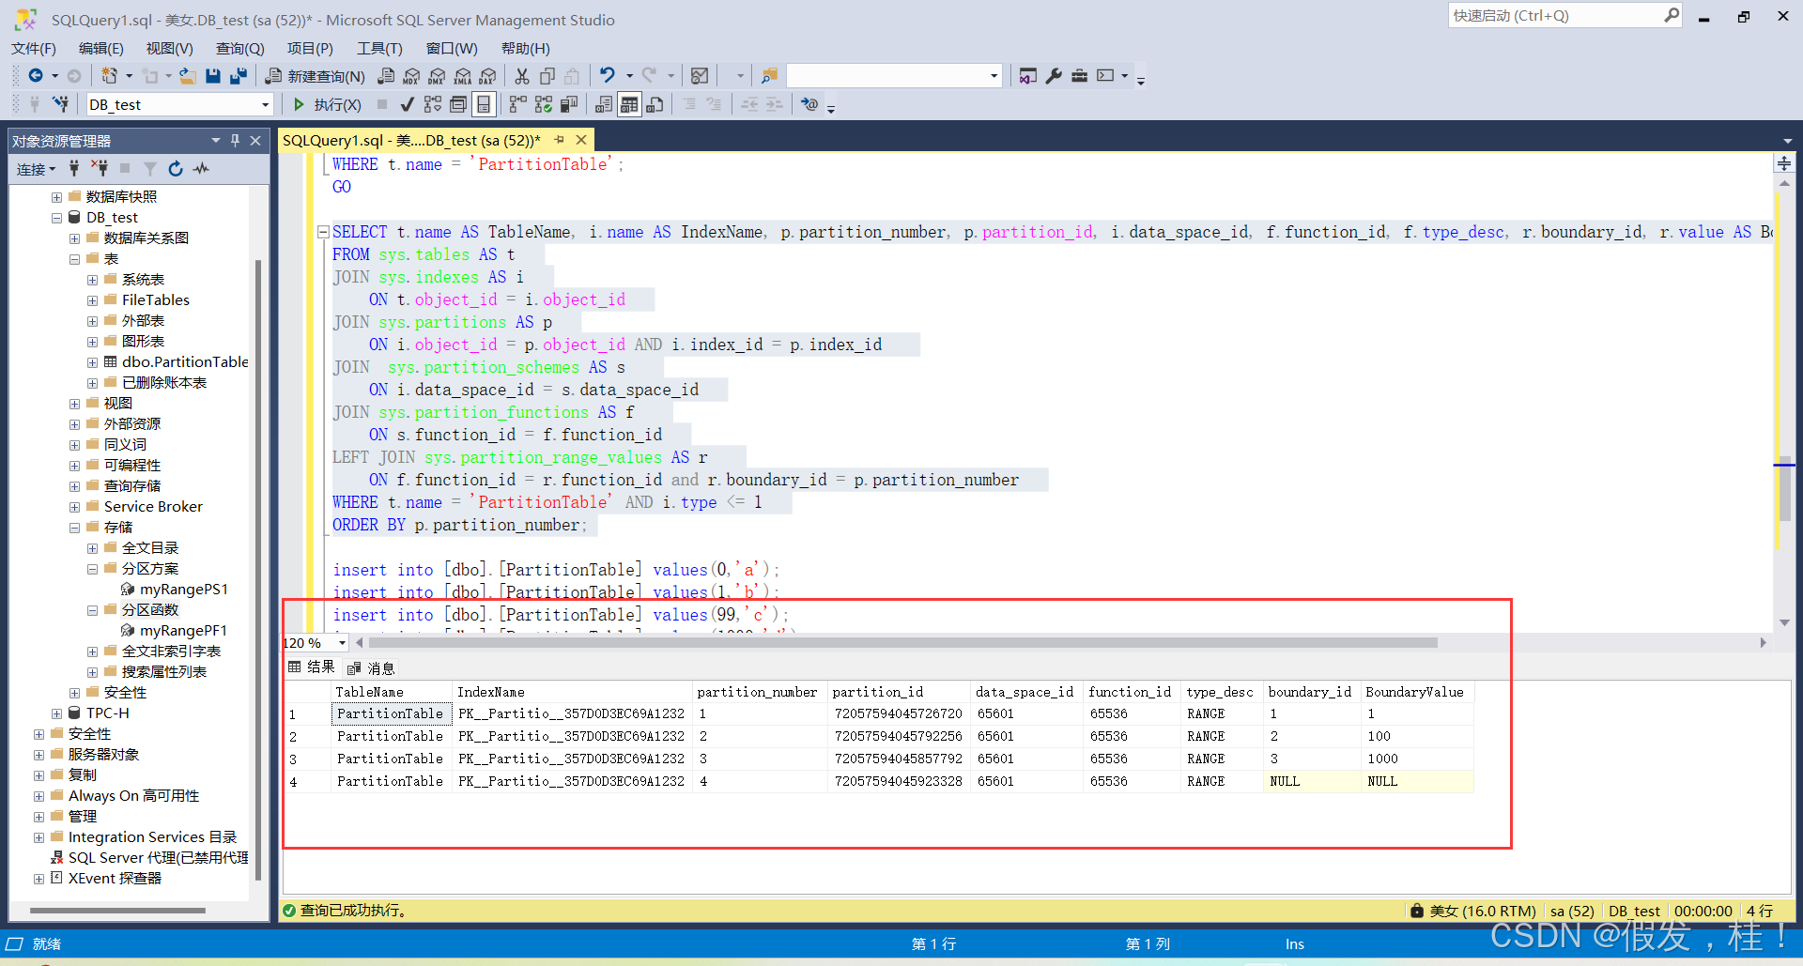Expand the dbo.PartitionTable node

click(x=92, y=362)
